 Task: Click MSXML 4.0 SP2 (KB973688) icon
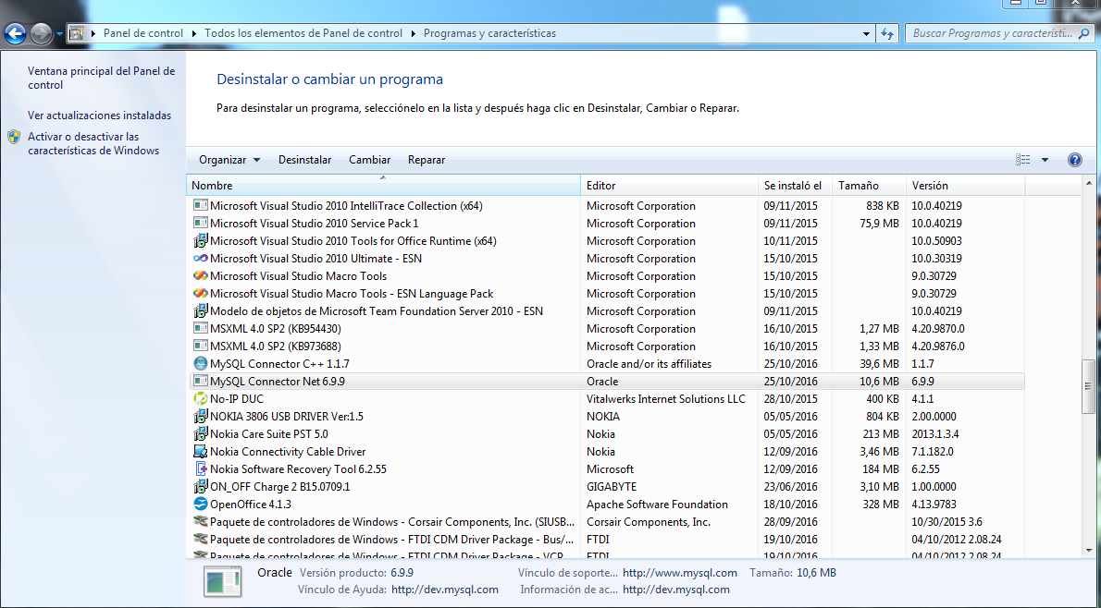[200, 347]
